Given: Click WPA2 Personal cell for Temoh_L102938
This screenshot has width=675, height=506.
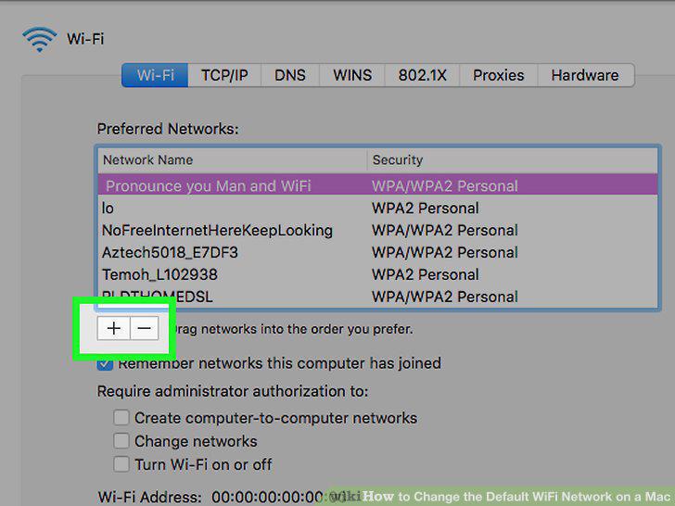Looking at the screenshot, I should point(426,274).
